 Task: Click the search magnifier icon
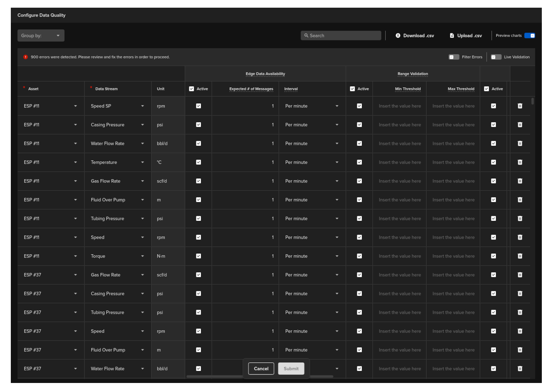[306, 36]
